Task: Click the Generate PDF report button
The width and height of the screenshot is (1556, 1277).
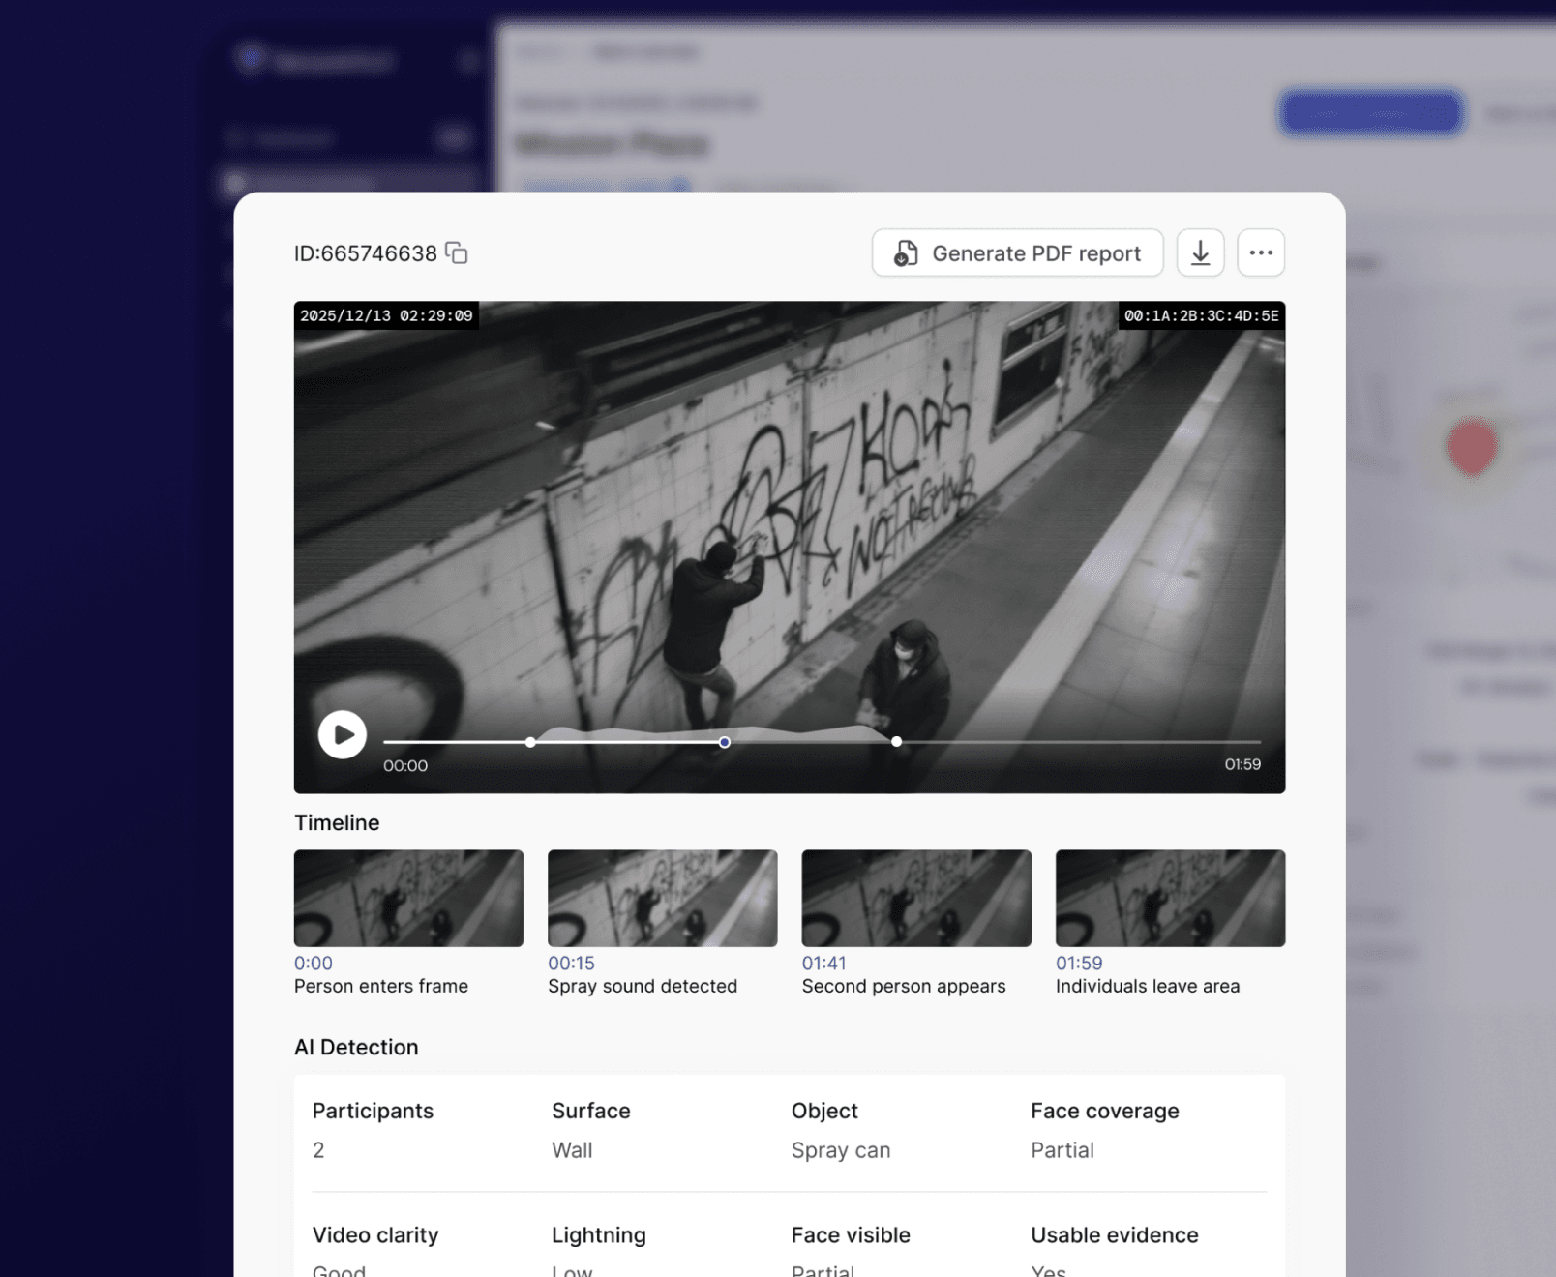Action: coord(1017,253)
